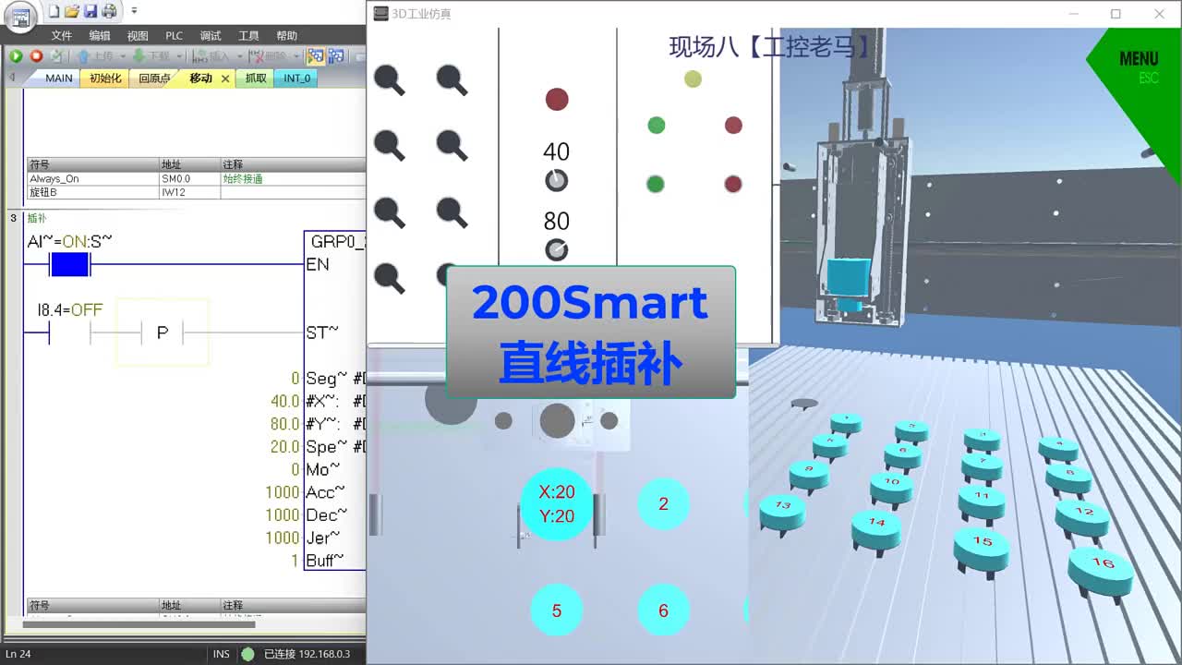Select the blue Always_On contact in network 3
This screenshot has width=1182, height=665.
tap(69, 265)
